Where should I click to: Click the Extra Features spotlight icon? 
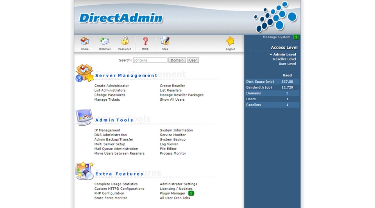pyautogui.click(x=84, y=171)
